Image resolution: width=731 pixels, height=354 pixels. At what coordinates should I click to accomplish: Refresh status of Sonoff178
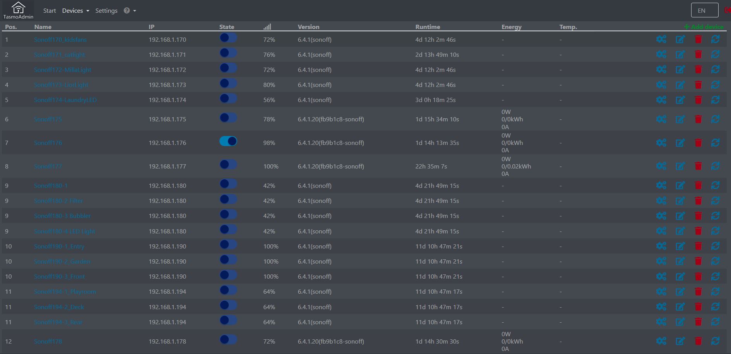point(715,341)
